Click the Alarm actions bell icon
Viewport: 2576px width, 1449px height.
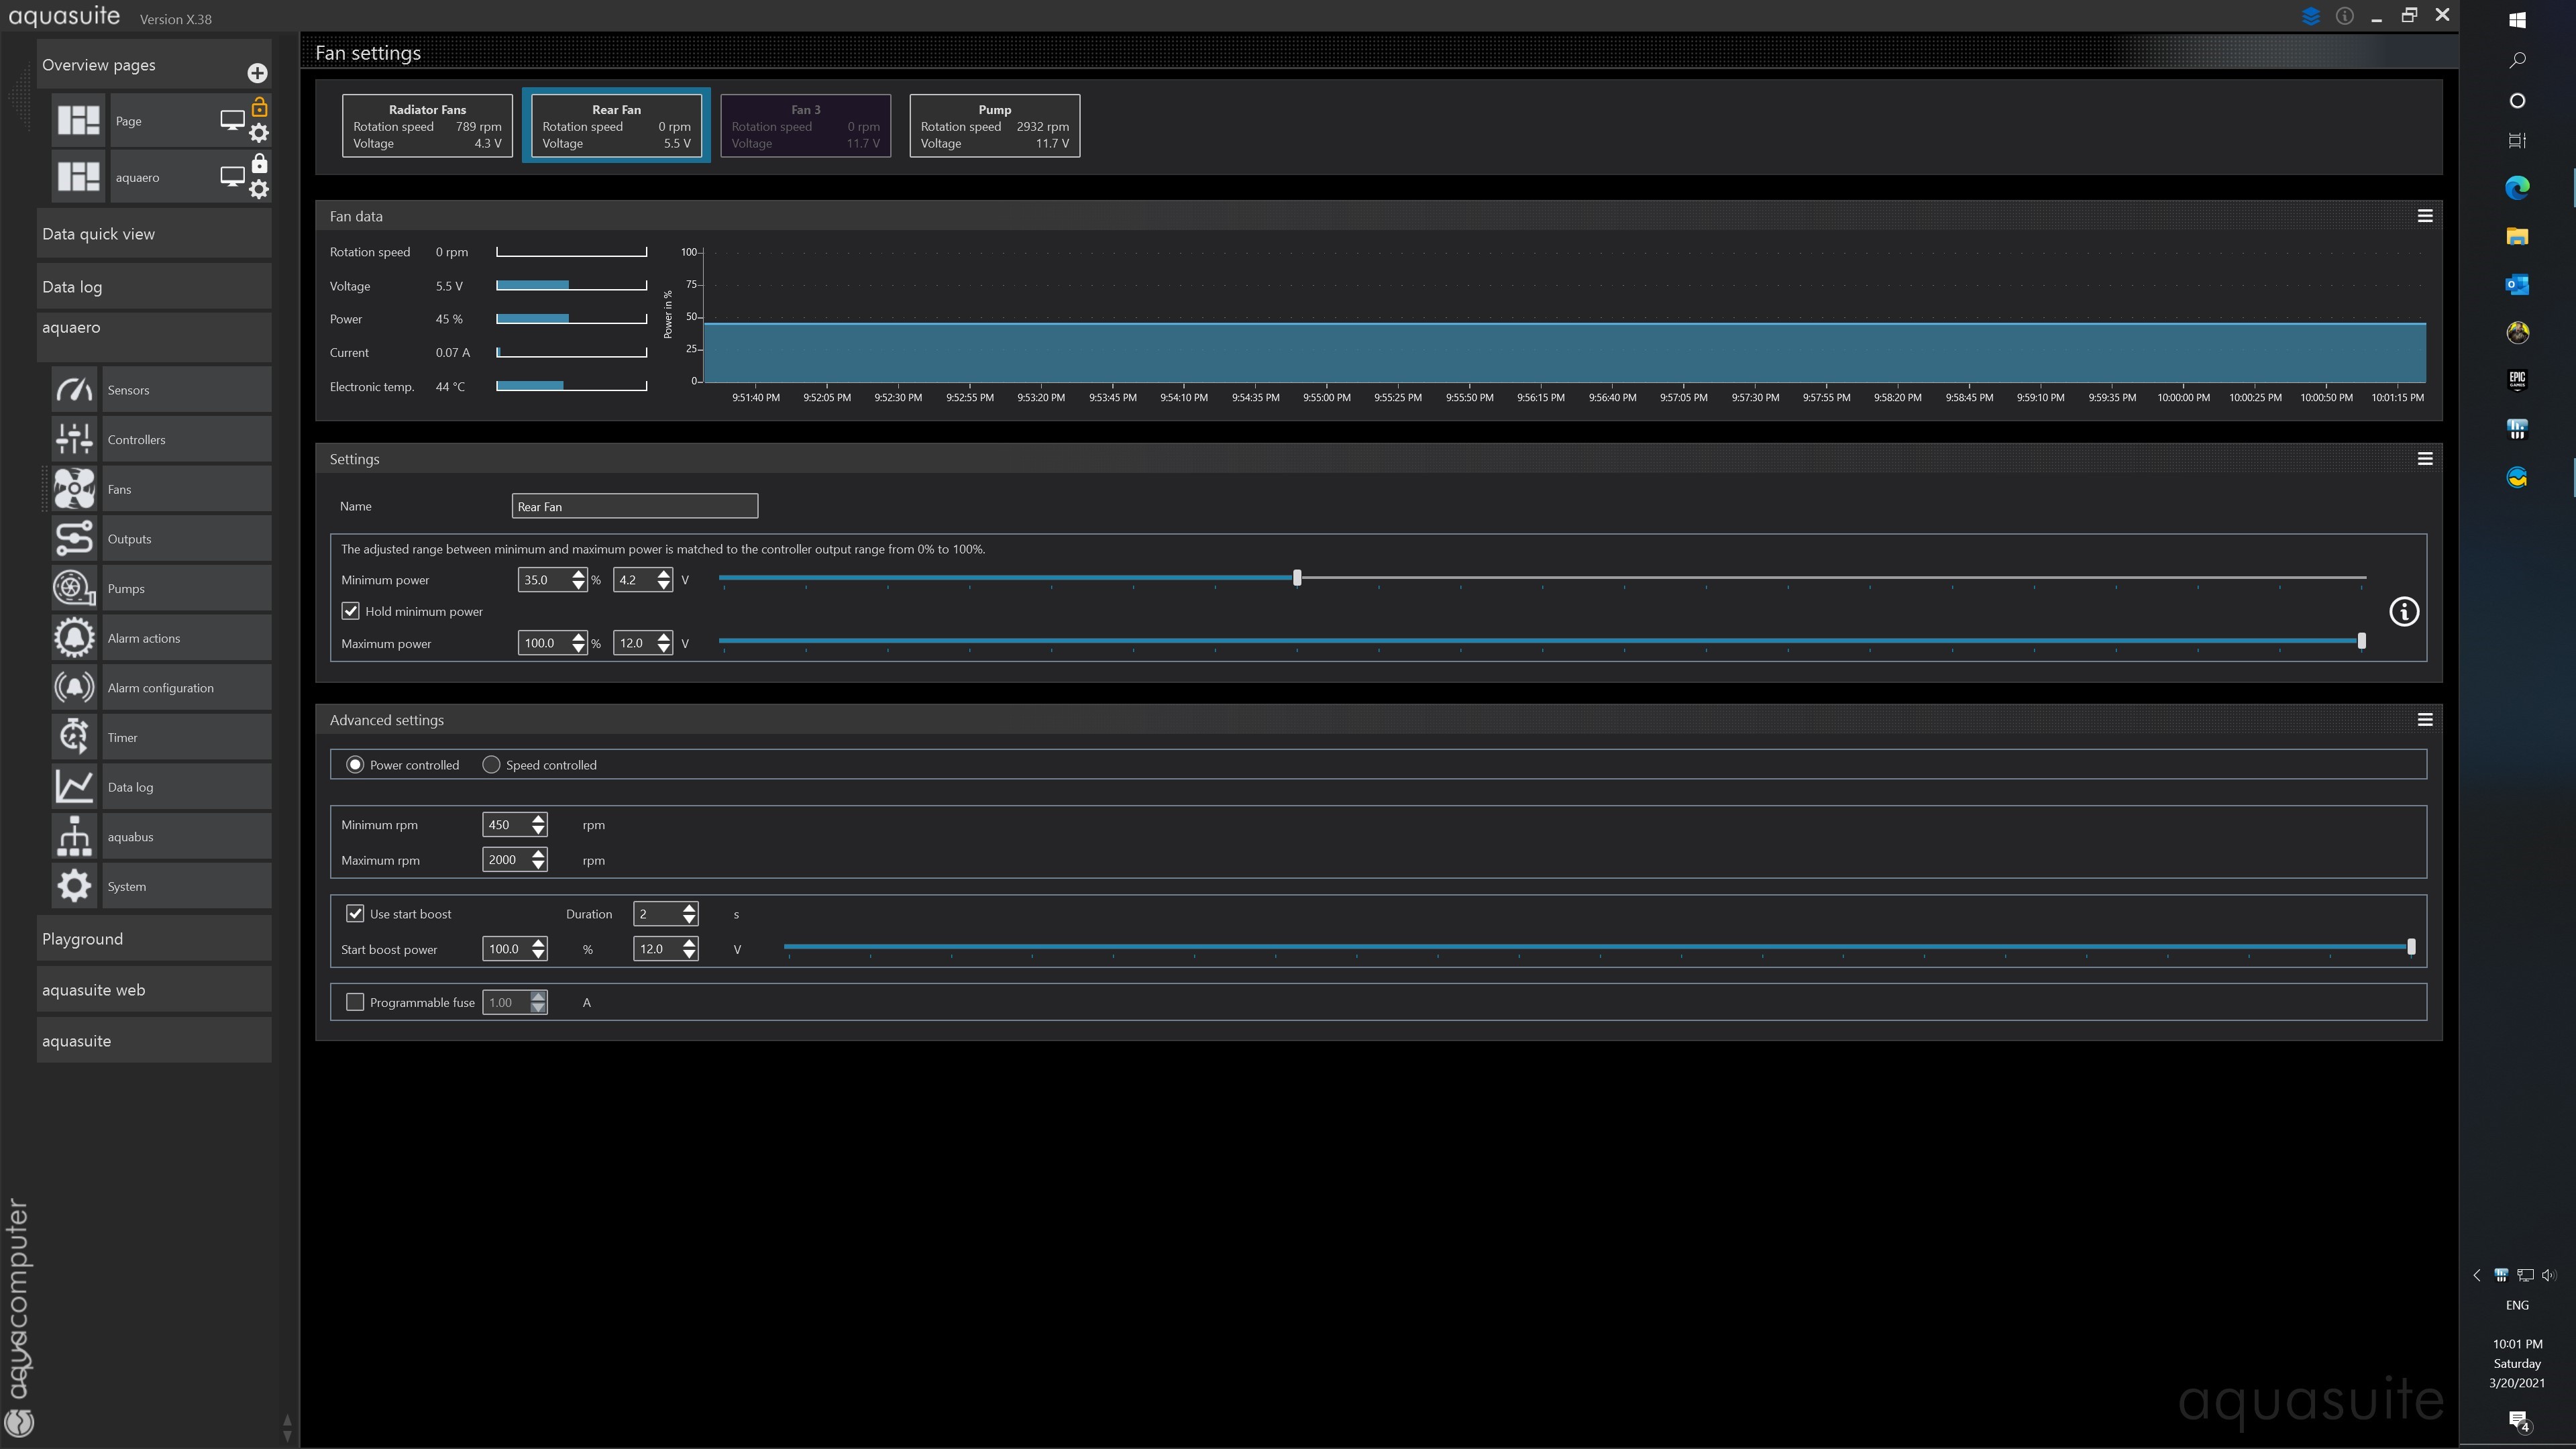click(x=74, y=638)
